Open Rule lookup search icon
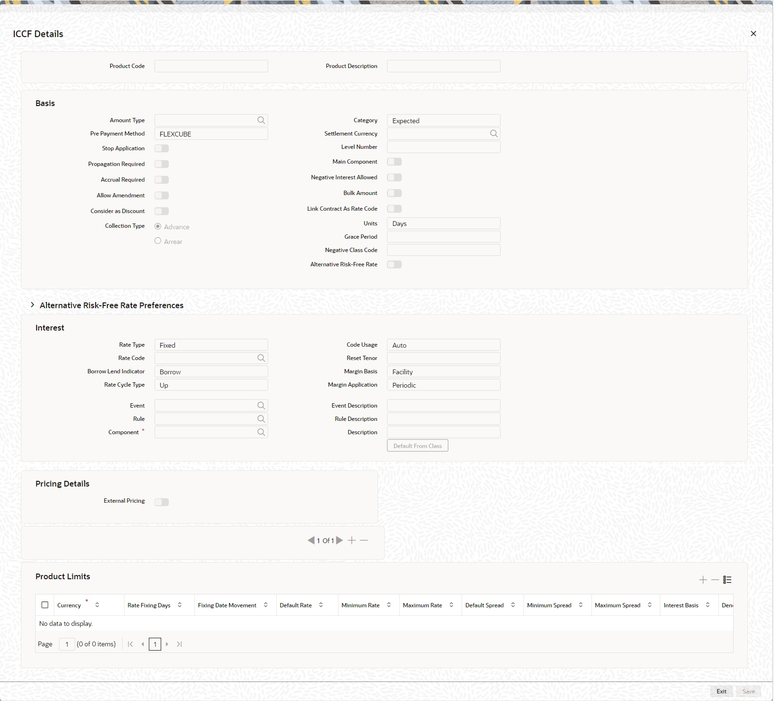Image resolution: width=774 pixels, height=701 pixels. 261,419
